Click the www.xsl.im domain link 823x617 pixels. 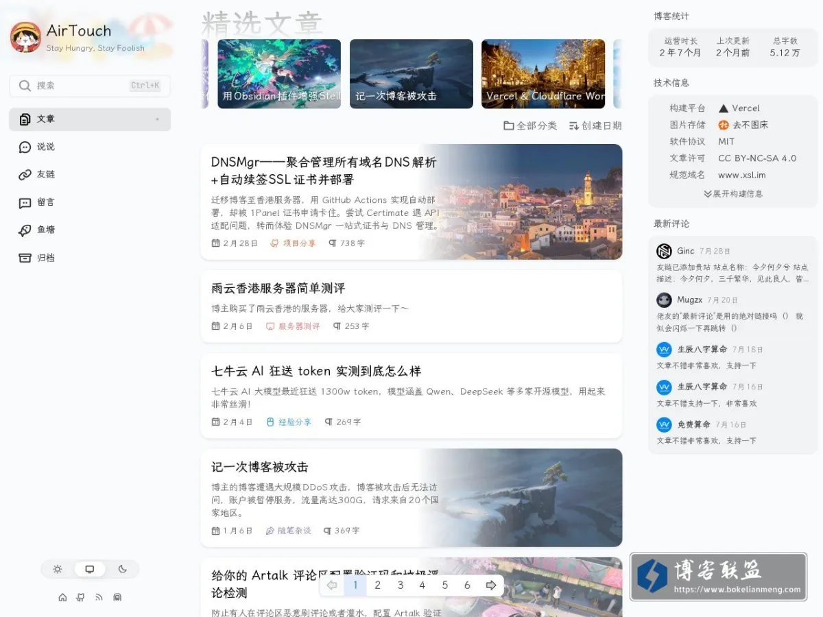click(742, 175)
